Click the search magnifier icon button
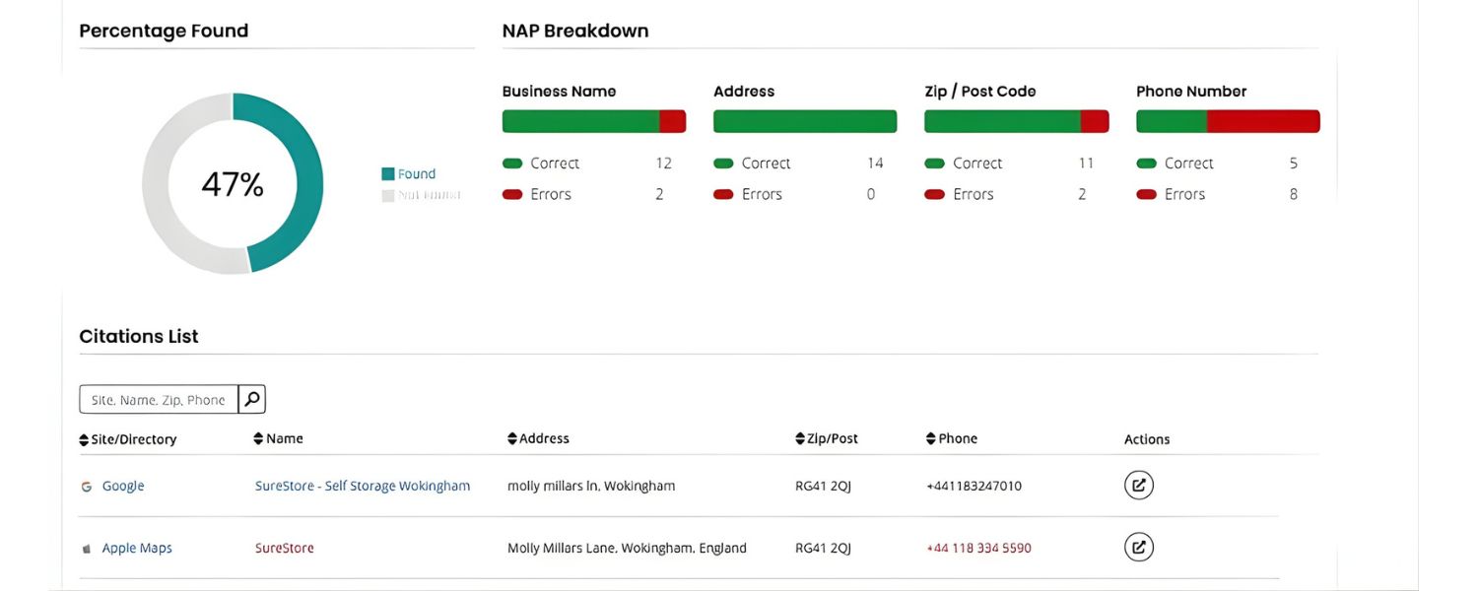The height and width of the screenshot is (591, 1478). point(252,399)
